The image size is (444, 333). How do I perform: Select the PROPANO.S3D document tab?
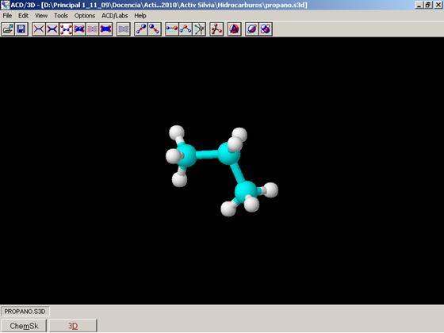click(25, 312)
